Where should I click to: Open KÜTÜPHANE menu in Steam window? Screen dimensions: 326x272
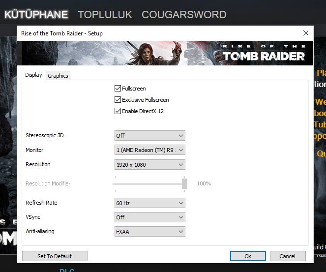tap(36, 15)
